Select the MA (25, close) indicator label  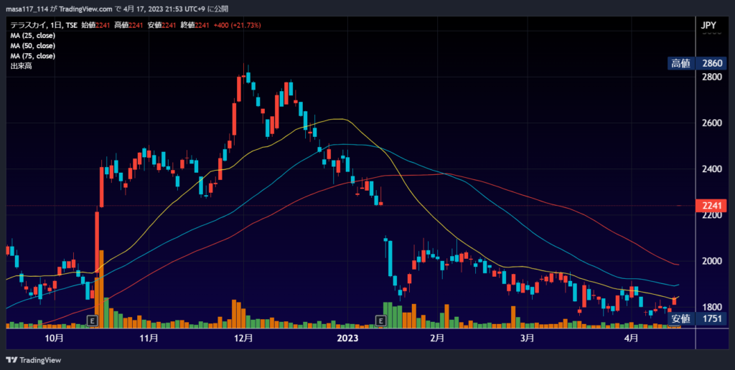(33, 36)
